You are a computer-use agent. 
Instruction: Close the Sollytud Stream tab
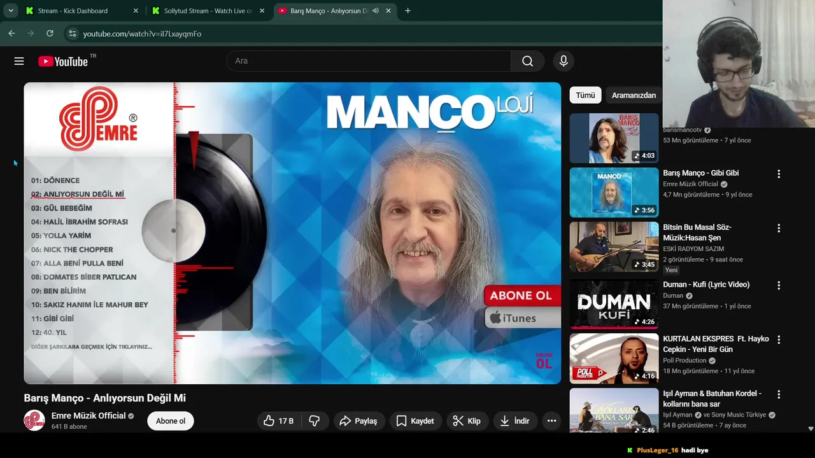pyautogui.click(x=262, y=11)
